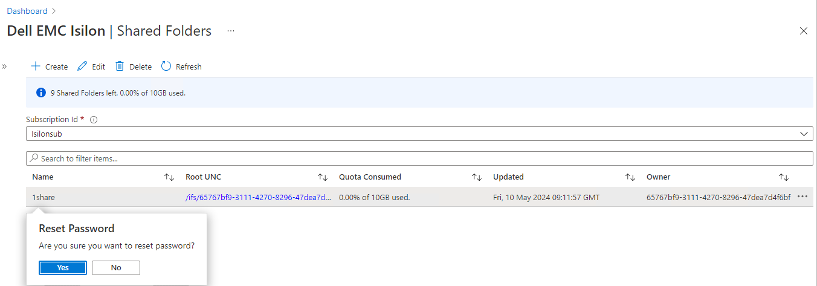Screen dimensions: 817x286
Task: Open the ellipsis menu beside Shared Folders title
Action: 231,31
